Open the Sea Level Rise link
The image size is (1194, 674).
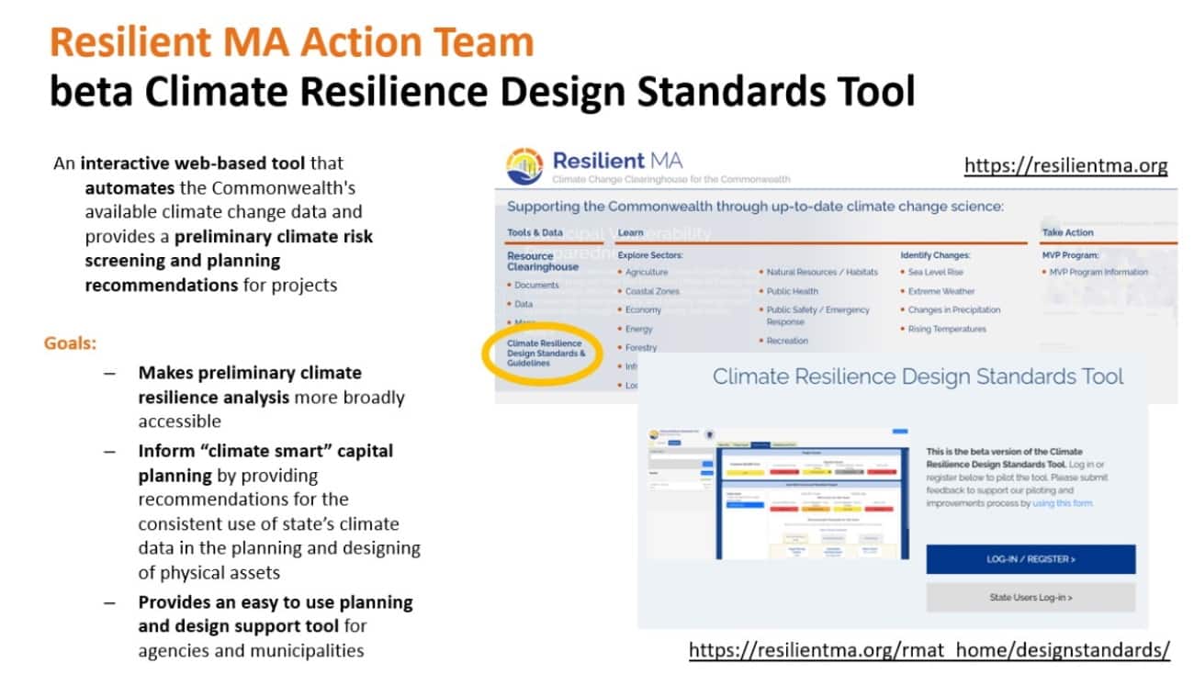(935, 273)
